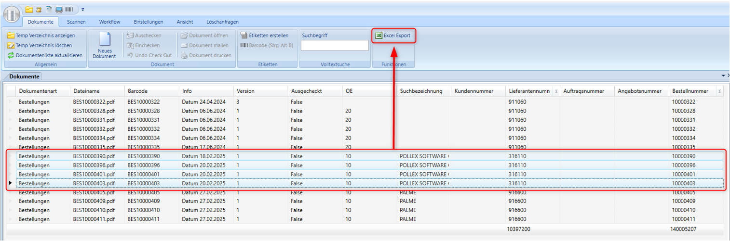Click the sum symbol in Lieferantennummer column
Viewport: 730px width, 241px height.
coord(556,91)
